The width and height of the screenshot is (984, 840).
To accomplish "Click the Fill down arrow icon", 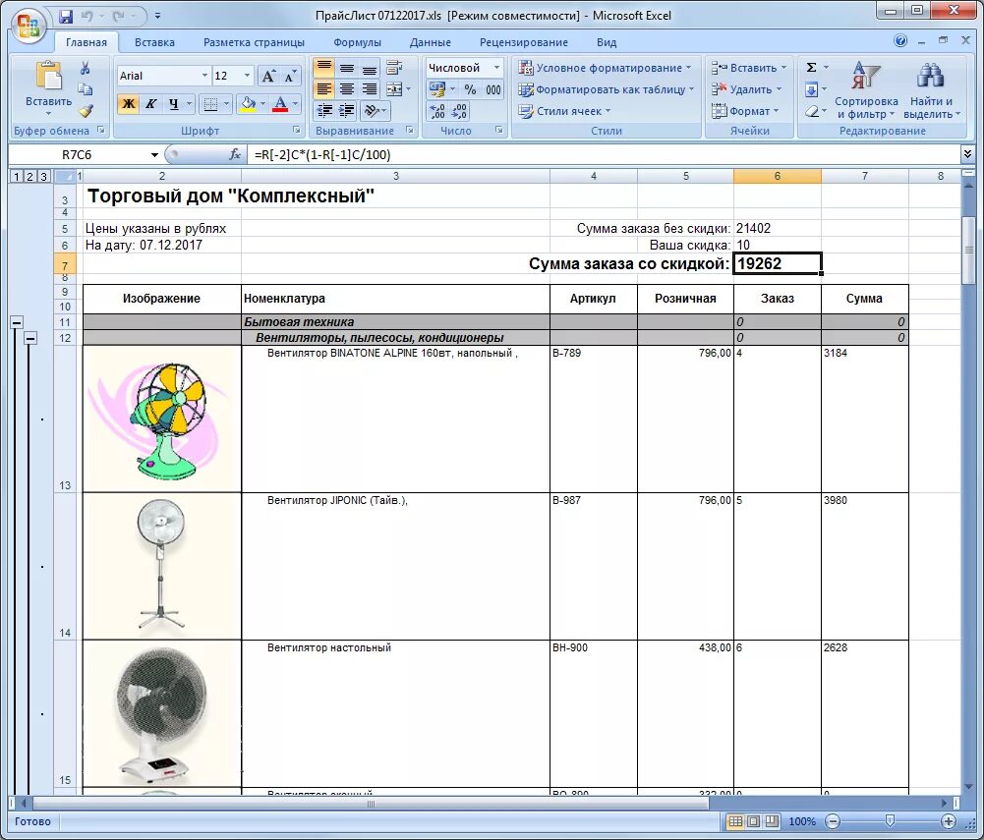I will point(811,89).
